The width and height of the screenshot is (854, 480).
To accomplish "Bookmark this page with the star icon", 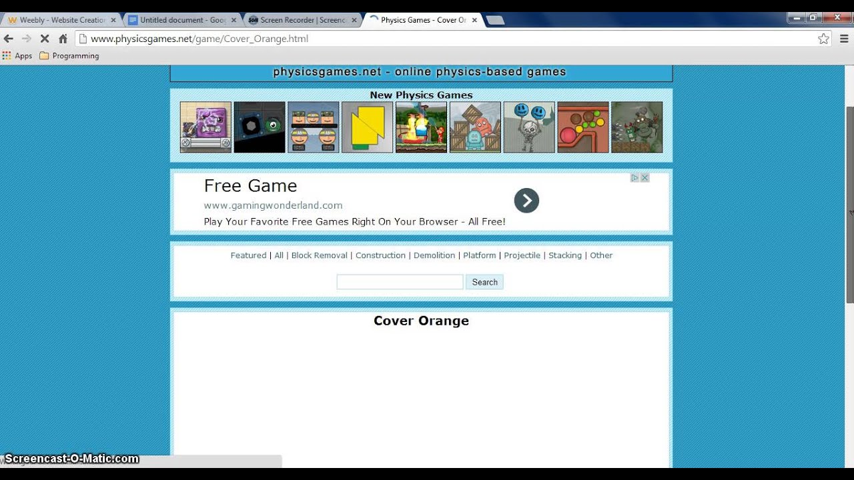I will (x=824, y=39).
